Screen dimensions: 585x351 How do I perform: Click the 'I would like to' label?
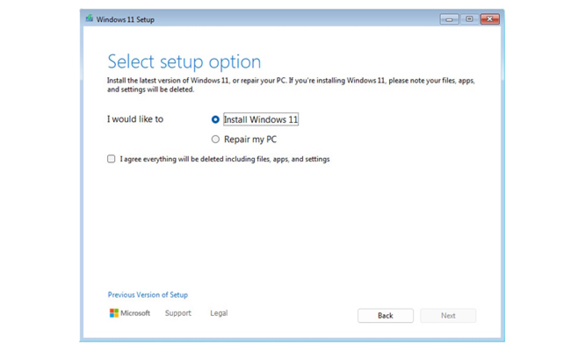(x=135, y=119)
